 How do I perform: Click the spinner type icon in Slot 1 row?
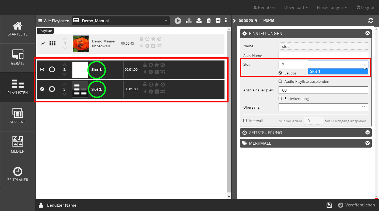tap(52, 69)
